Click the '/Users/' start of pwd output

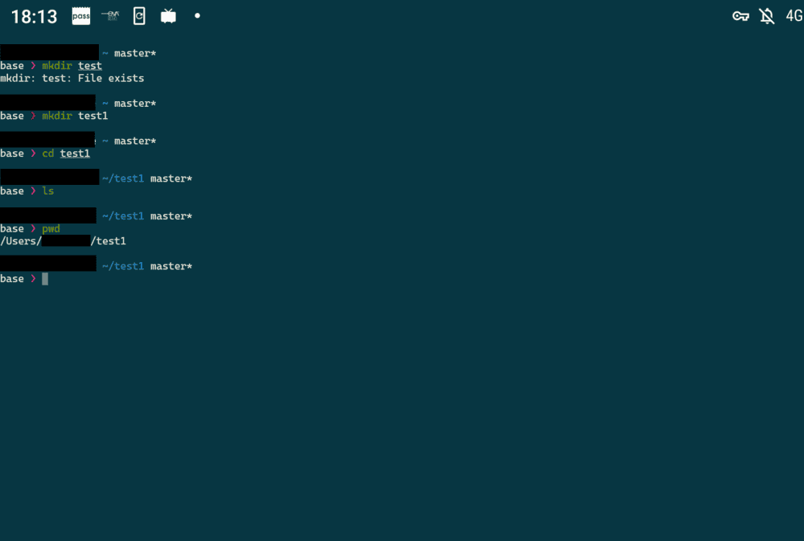point(21,241)
